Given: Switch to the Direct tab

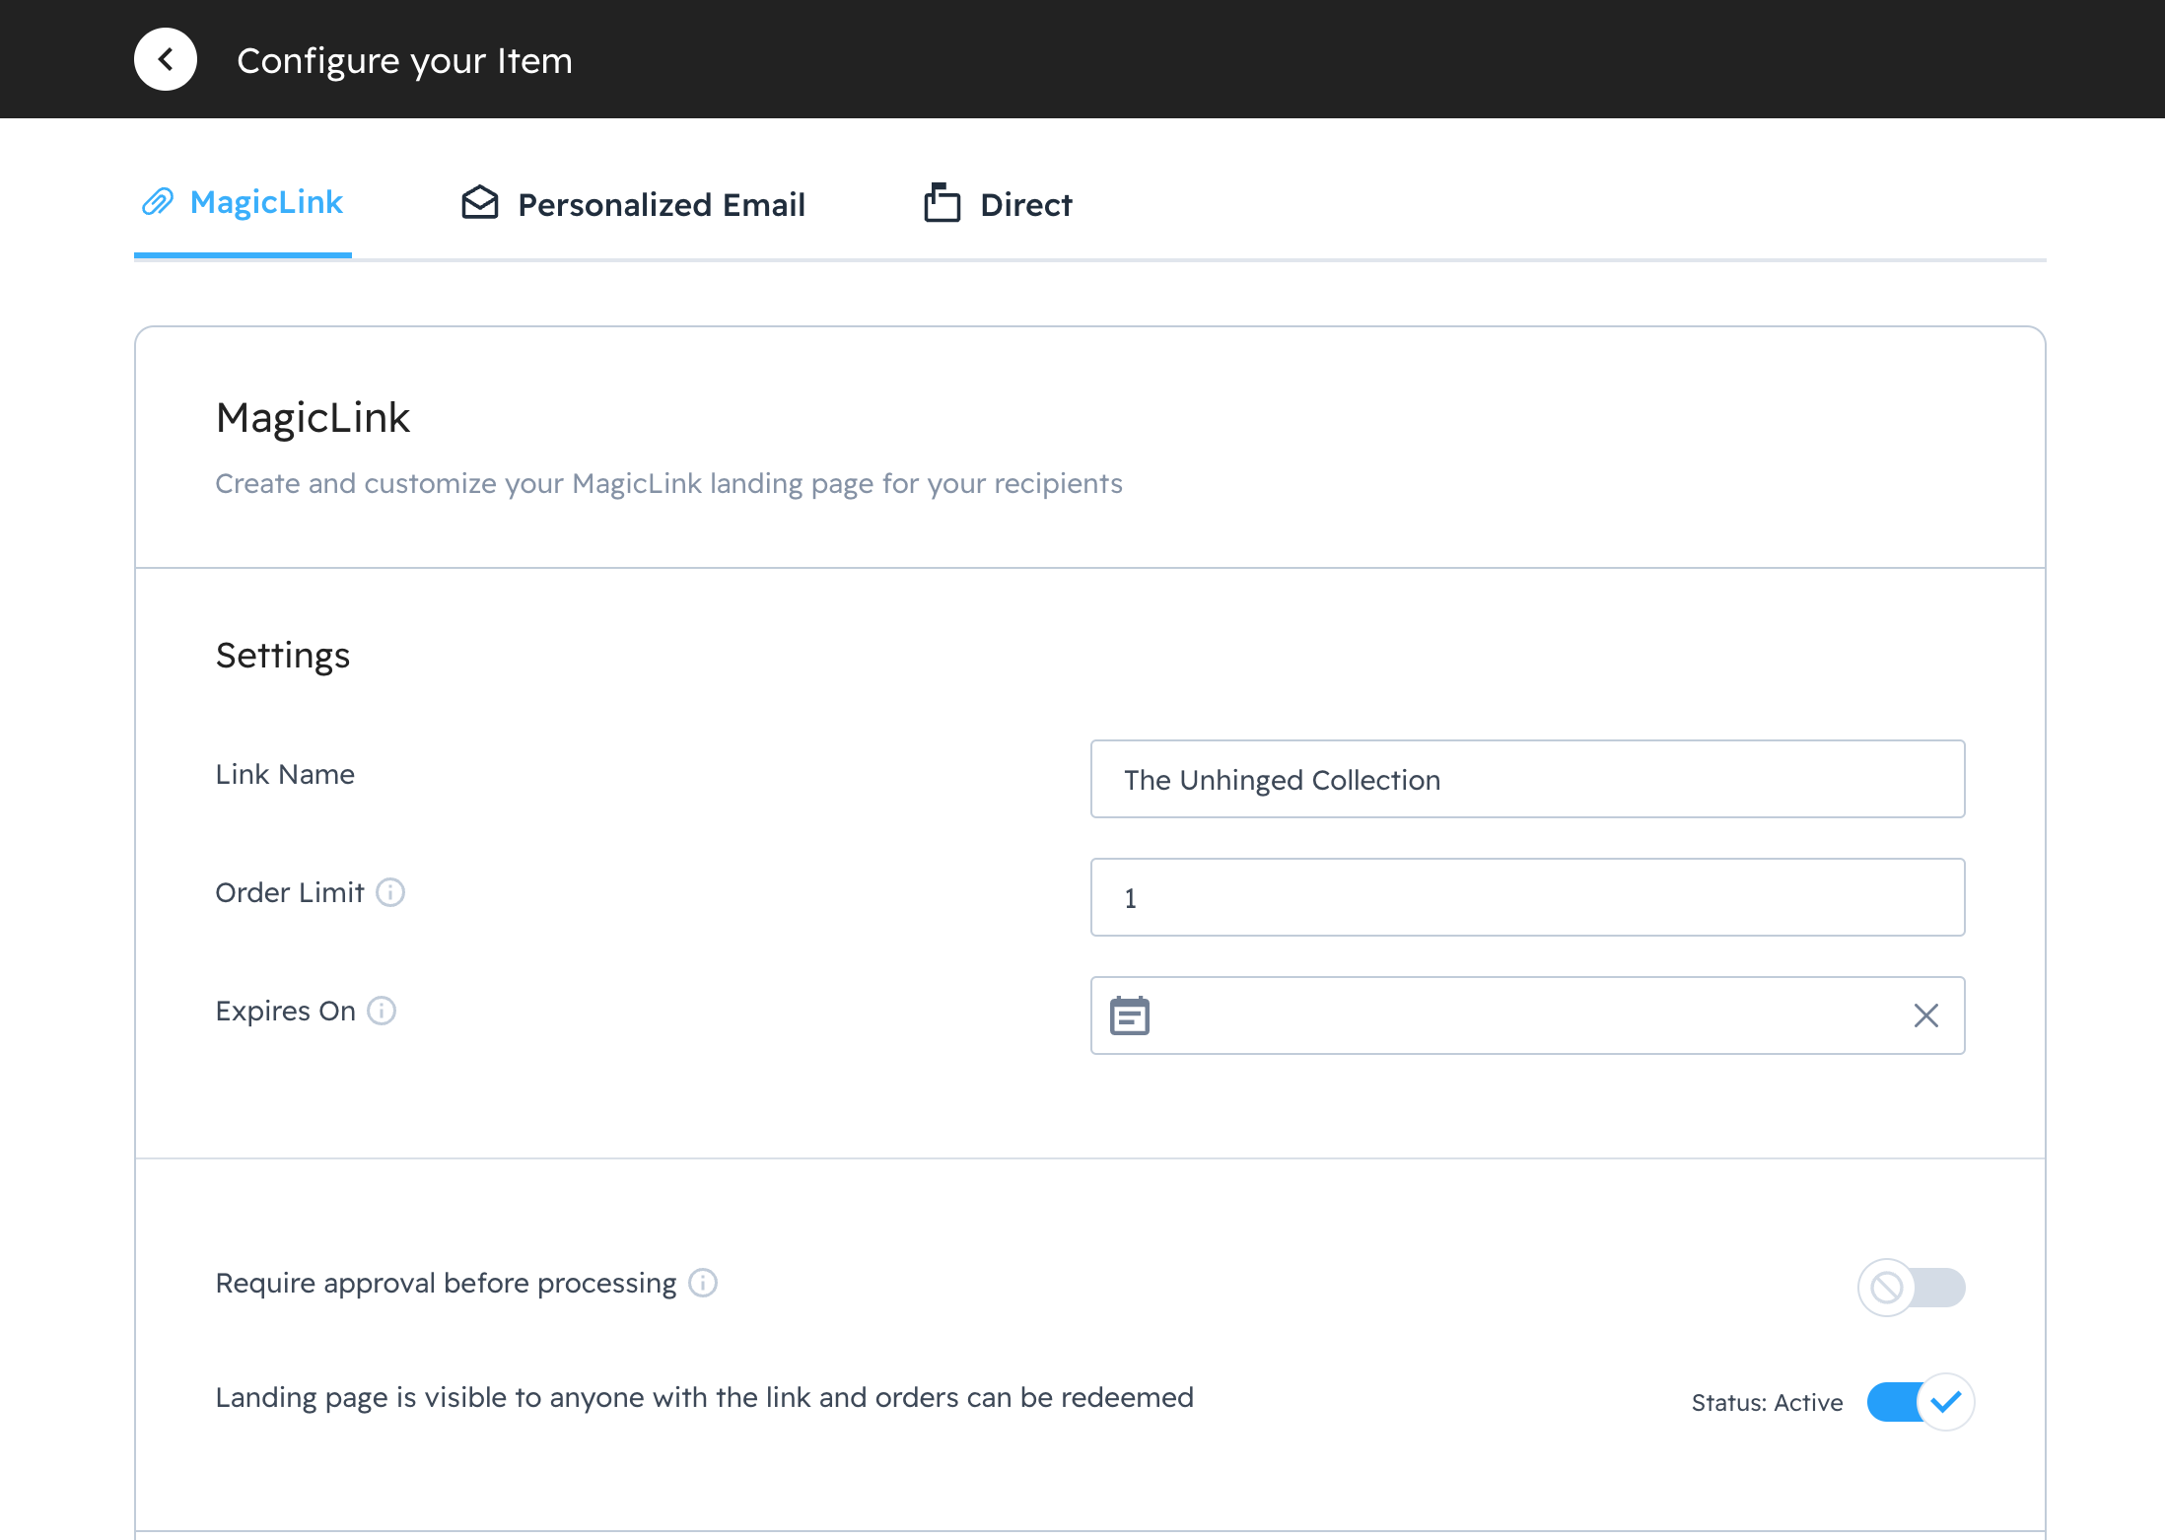Looking at the screenshot, I should click(1025, 205).
